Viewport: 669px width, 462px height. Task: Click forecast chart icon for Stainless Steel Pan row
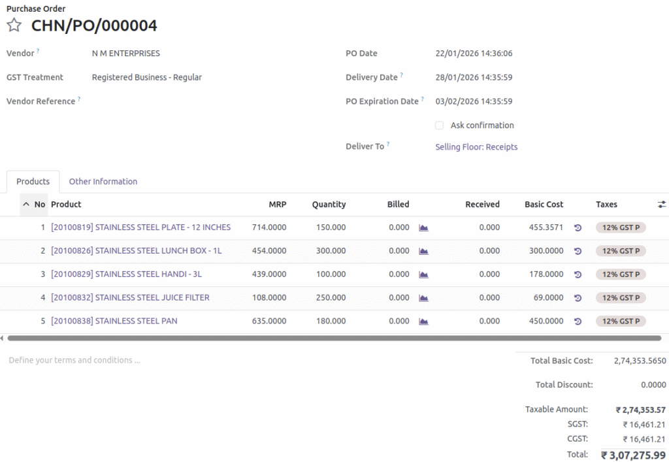click(423, 322)
